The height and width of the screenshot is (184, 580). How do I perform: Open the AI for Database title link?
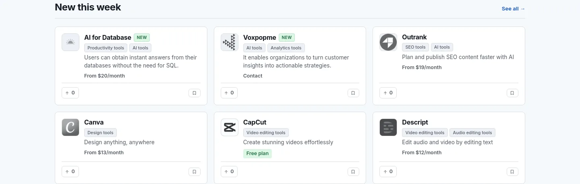point(108,37)
